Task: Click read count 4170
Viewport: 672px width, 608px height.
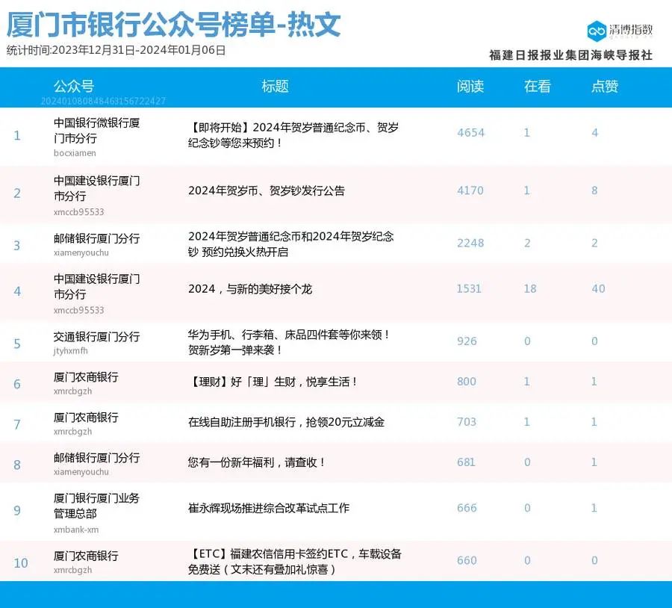Action: click(470, 190)
